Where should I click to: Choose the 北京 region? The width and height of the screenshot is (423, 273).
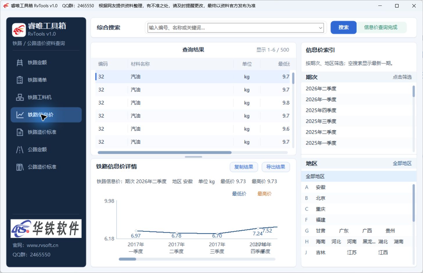[x=321, y=198]
